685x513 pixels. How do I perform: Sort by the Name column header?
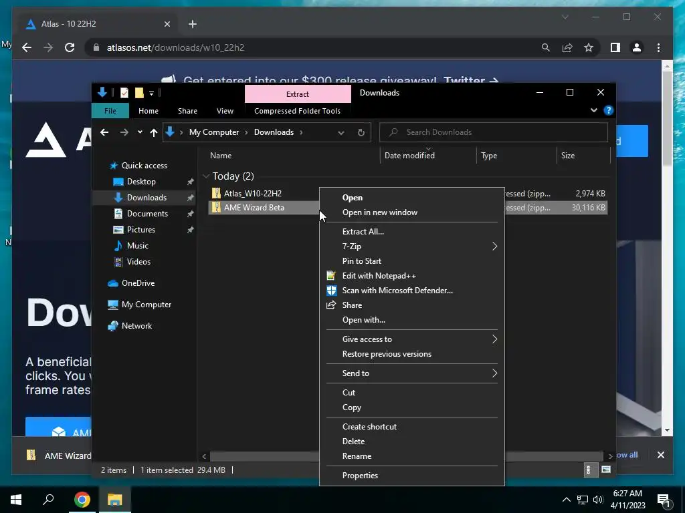pyautogui.click(x=221, y=155)
